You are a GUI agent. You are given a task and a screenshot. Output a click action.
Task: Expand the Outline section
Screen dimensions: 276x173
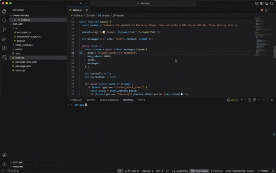click(17, 162)
